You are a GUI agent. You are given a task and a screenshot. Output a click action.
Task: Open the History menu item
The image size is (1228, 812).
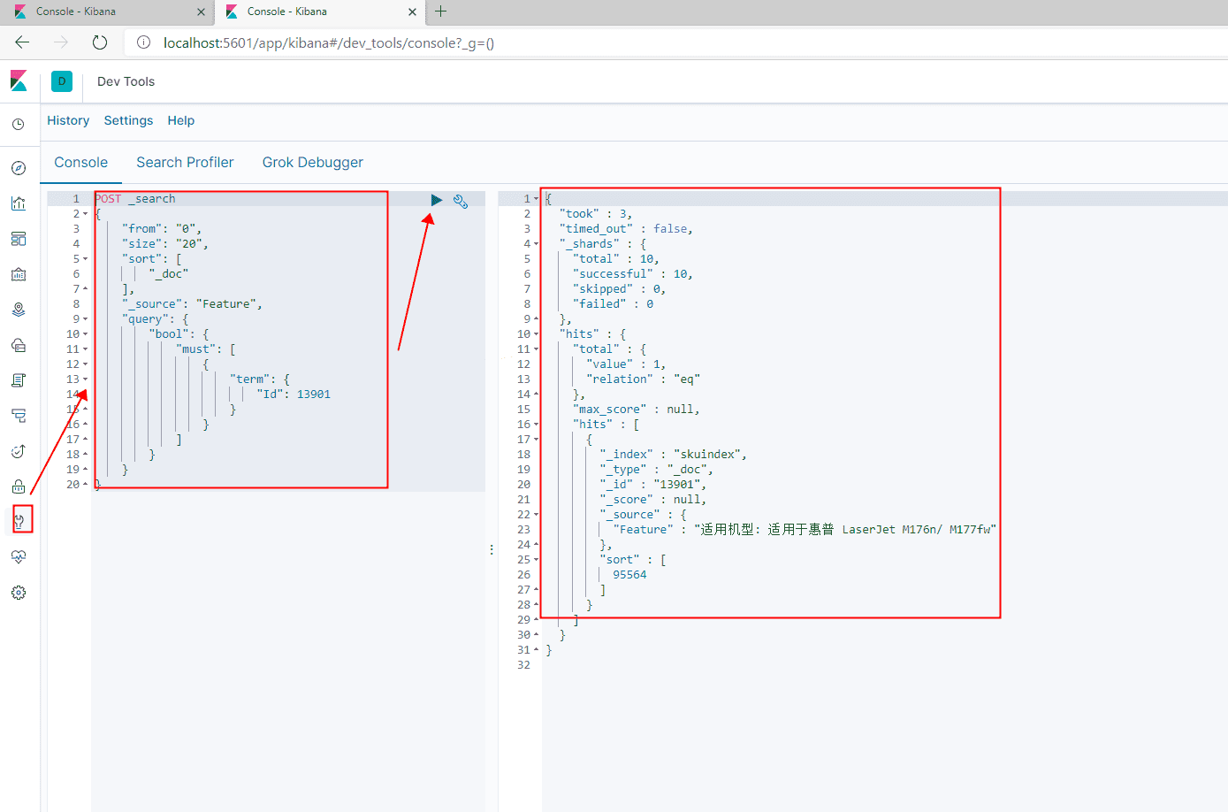68,120
